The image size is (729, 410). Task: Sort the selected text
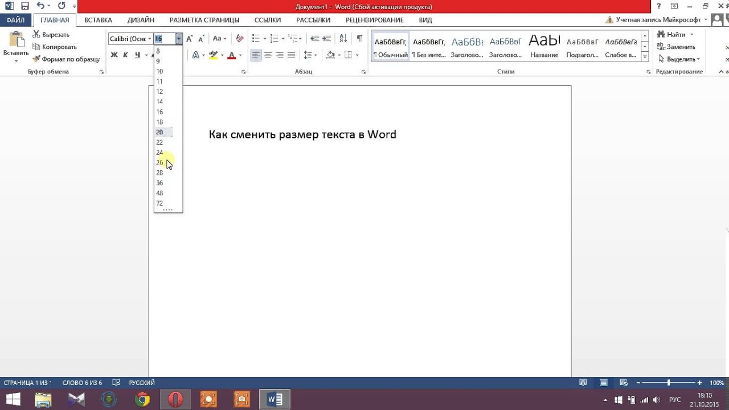[343, 39]
